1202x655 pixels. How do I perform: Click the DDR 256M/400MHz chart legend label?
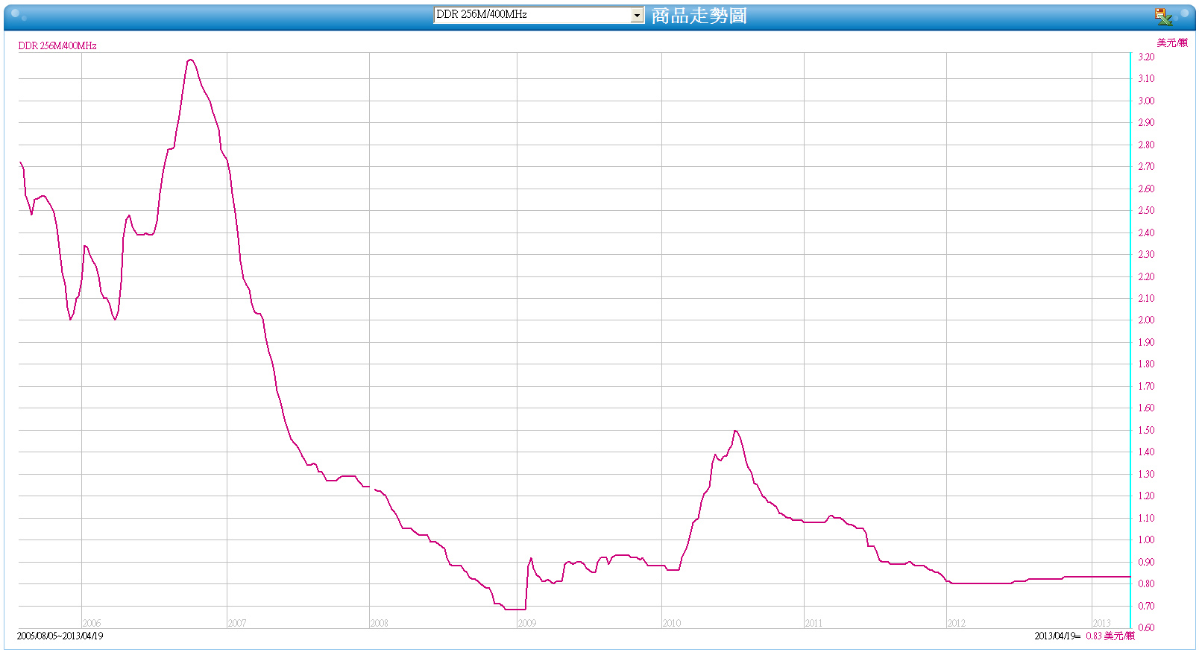[x=57, y=45]
